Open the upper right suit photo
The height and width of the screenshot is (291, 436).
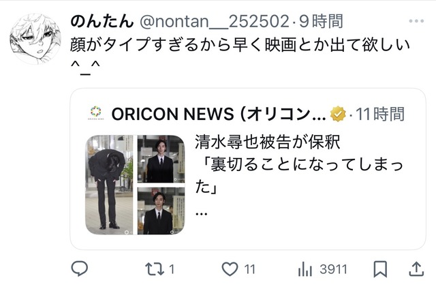[161, 159]
